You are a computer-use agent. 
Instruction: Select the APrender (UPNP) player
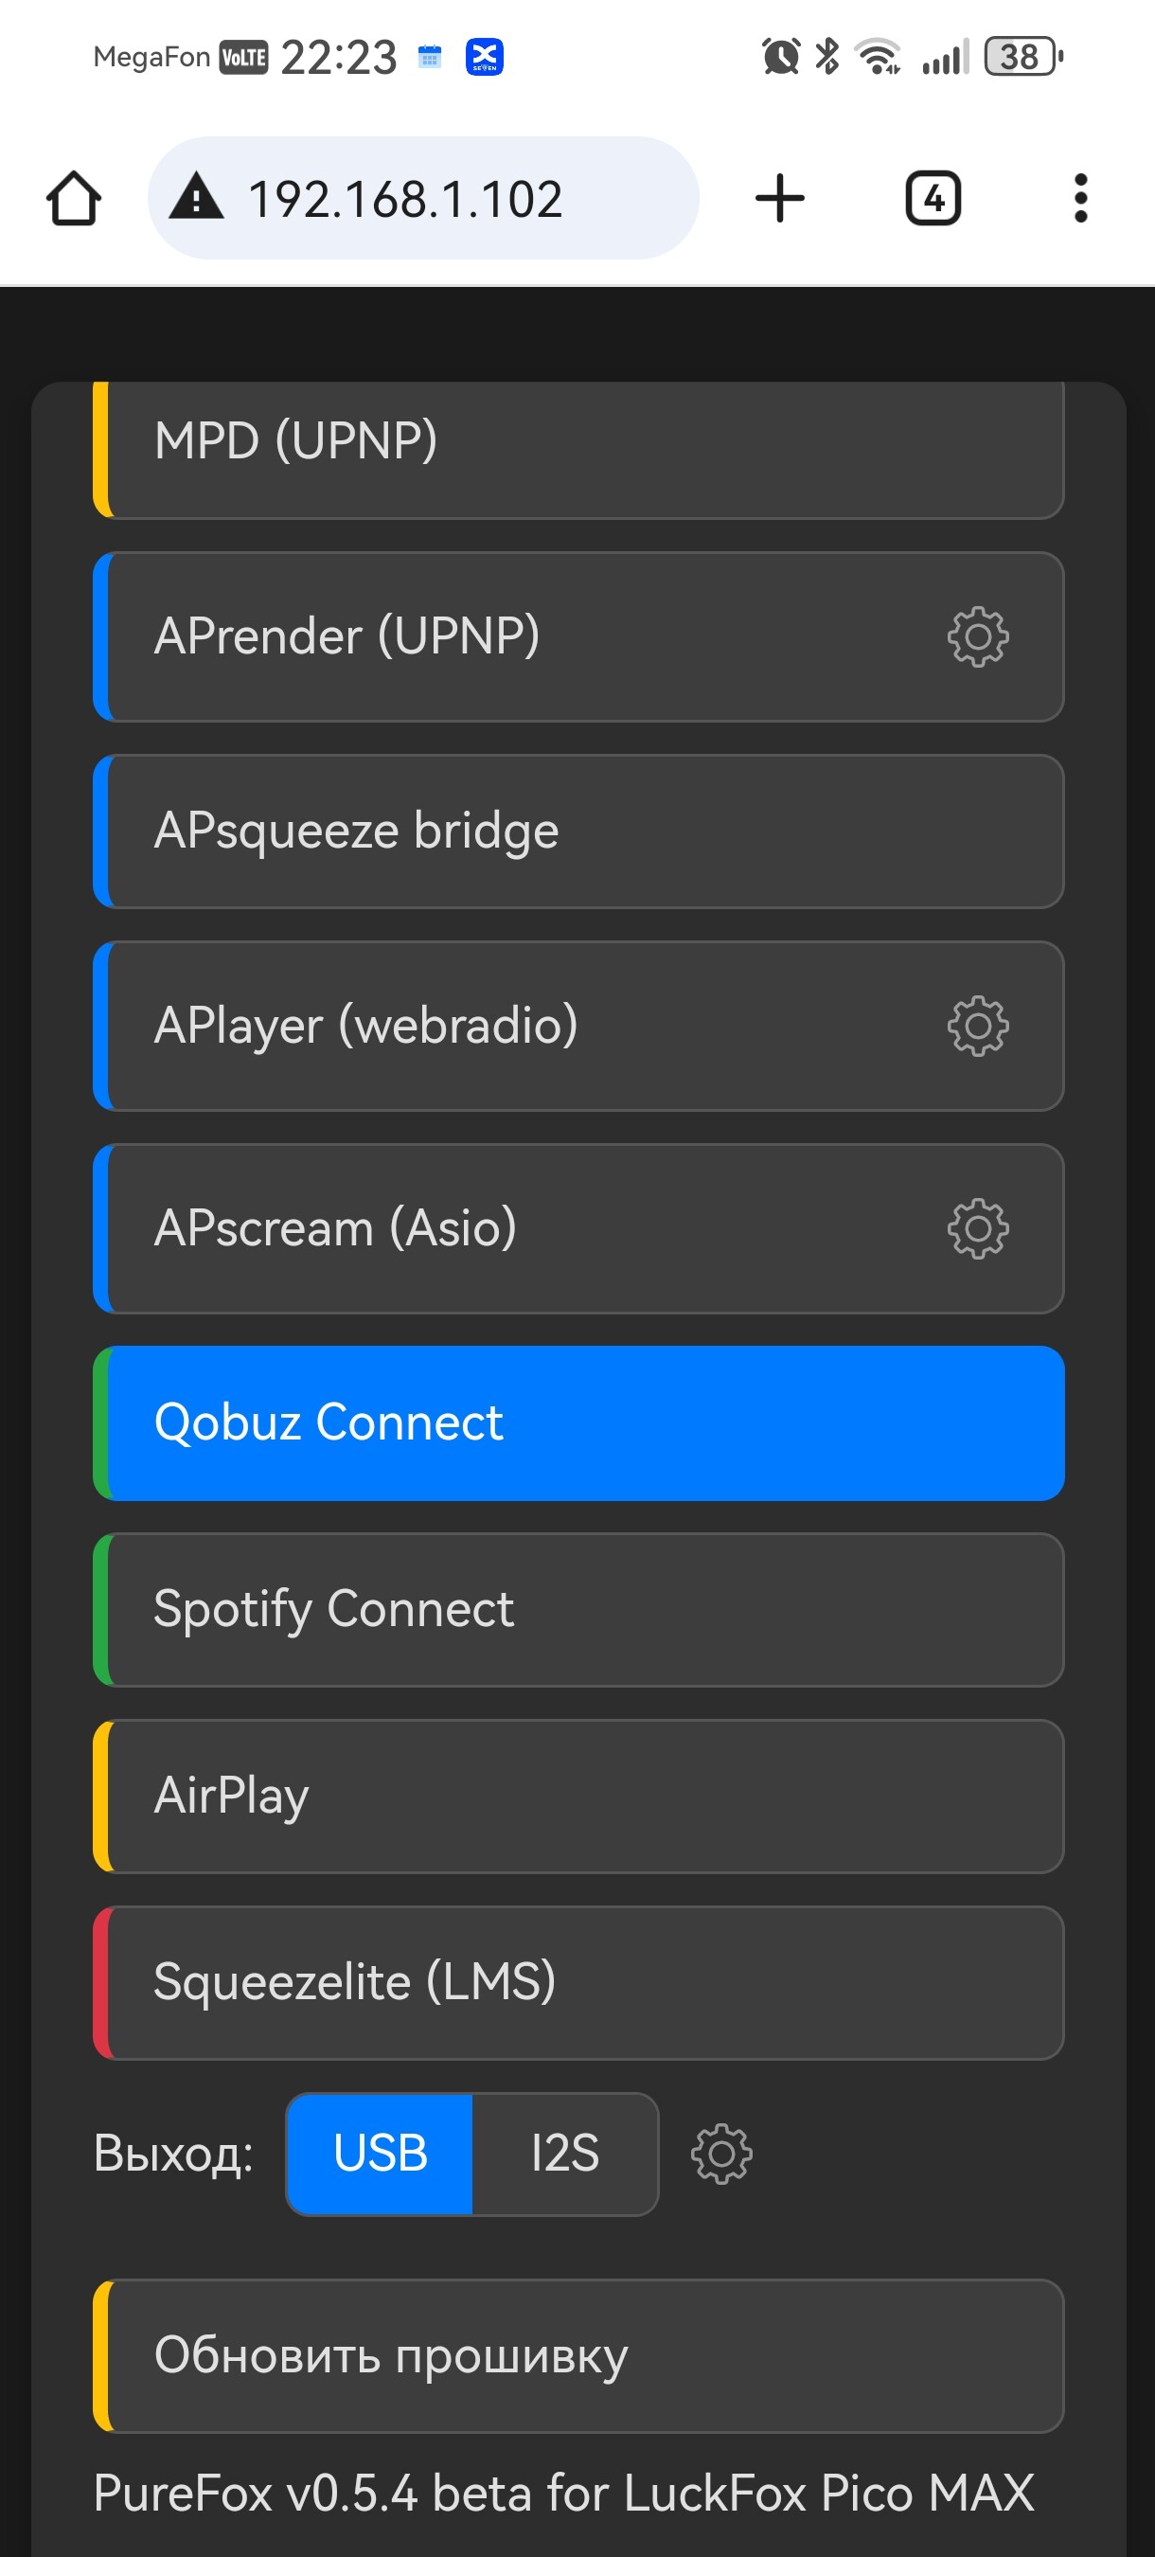click(x=578, y=636)
